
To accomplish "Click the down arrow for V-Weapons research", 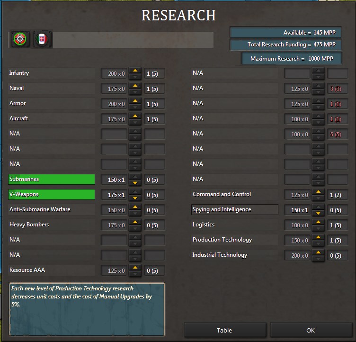I will coord(135,198).
